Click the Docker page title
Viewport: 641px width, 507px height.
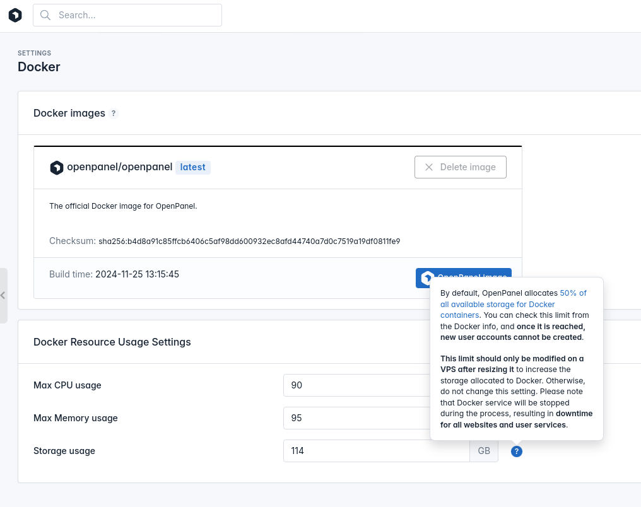39,67
